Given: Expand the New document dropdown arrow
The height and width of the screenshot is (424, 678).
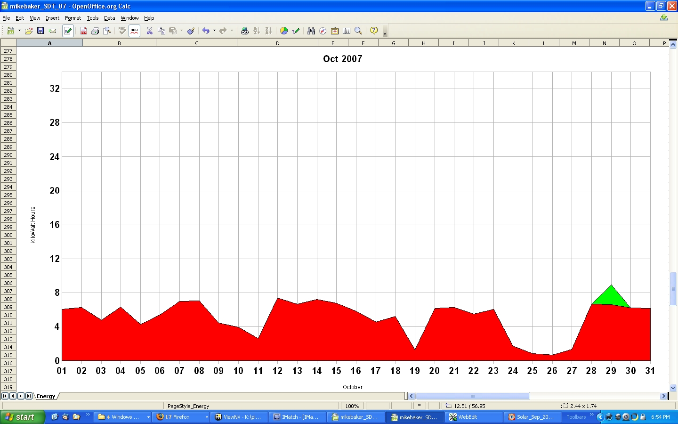Looking at the screenshot, I should click(19, 31).
